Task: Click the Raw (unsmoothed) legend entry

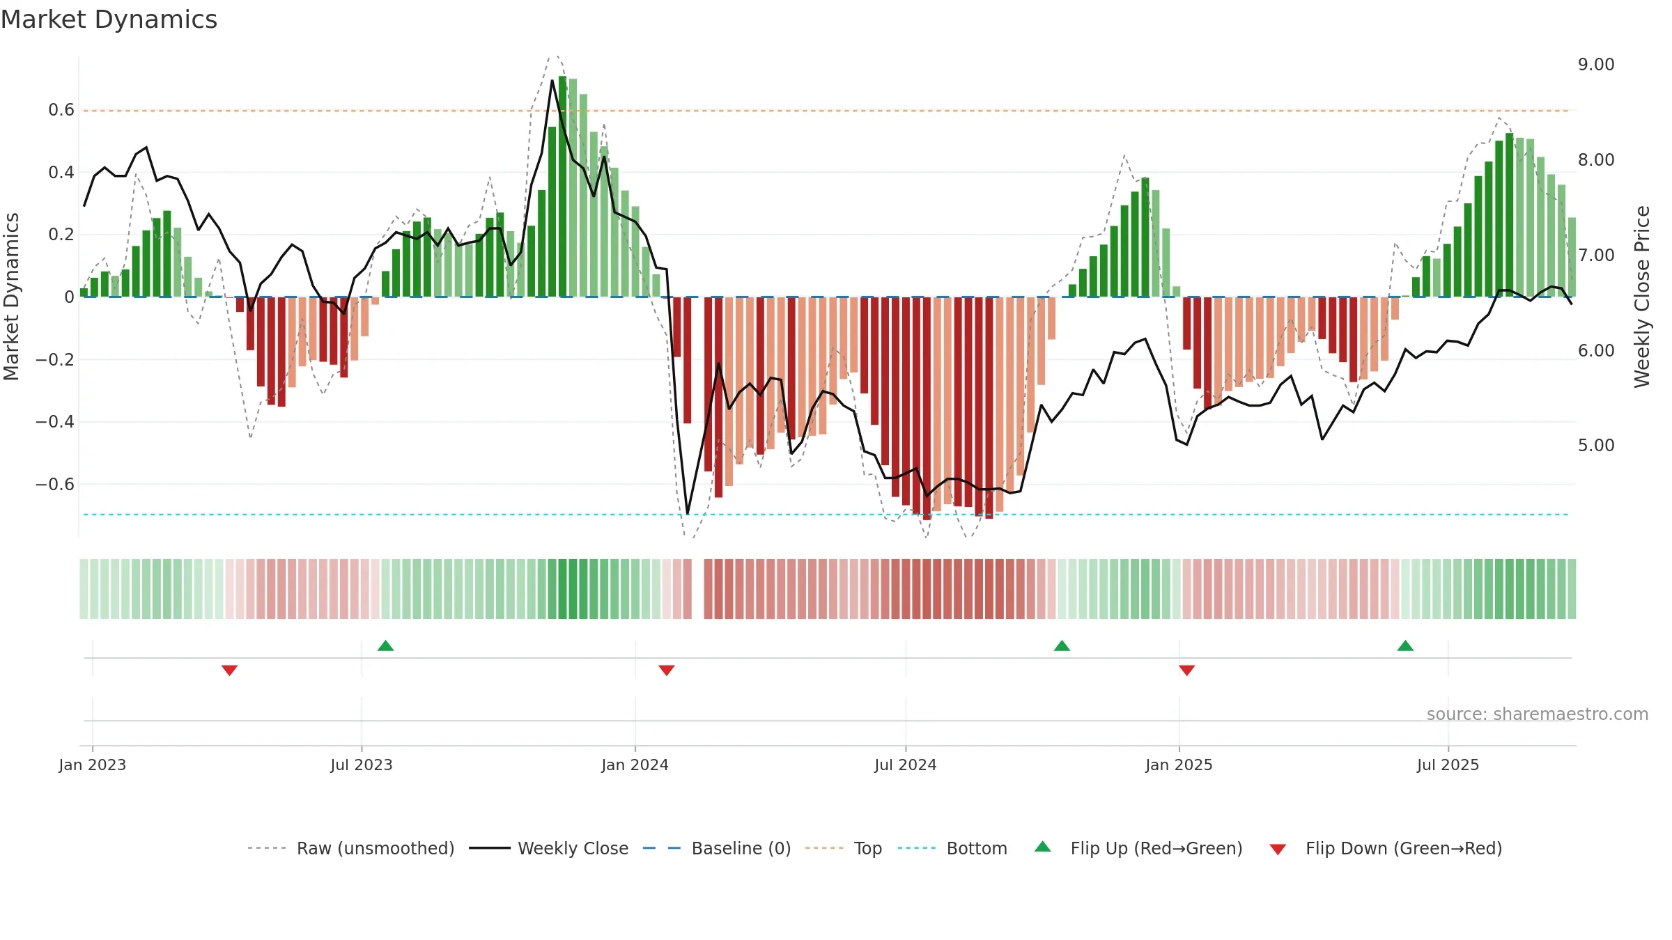Action: coord(351,848)
